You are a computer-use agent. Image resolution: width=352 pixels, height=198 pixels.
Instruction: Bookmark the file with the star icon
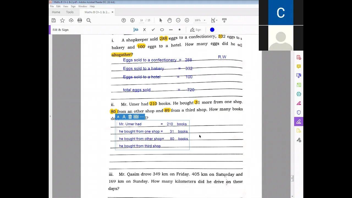62,20
